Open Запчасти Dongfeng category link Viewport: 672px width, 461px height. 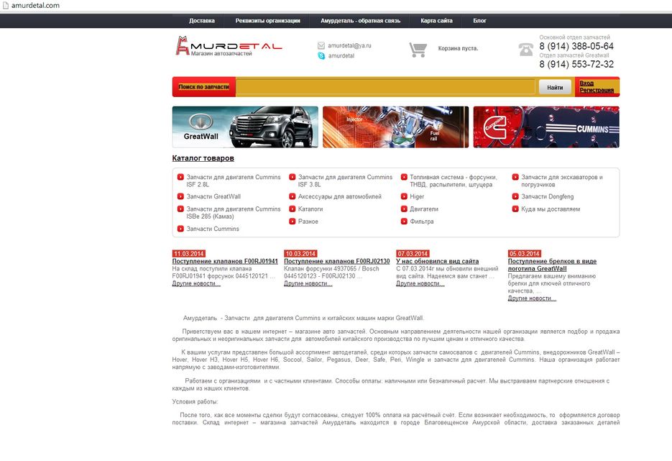[547, 196]
